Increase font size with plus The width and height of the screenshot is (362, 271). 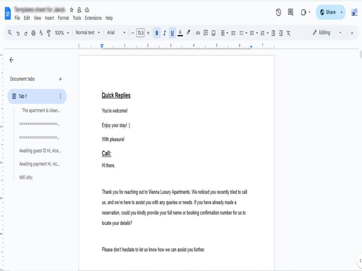click(148, 33)
